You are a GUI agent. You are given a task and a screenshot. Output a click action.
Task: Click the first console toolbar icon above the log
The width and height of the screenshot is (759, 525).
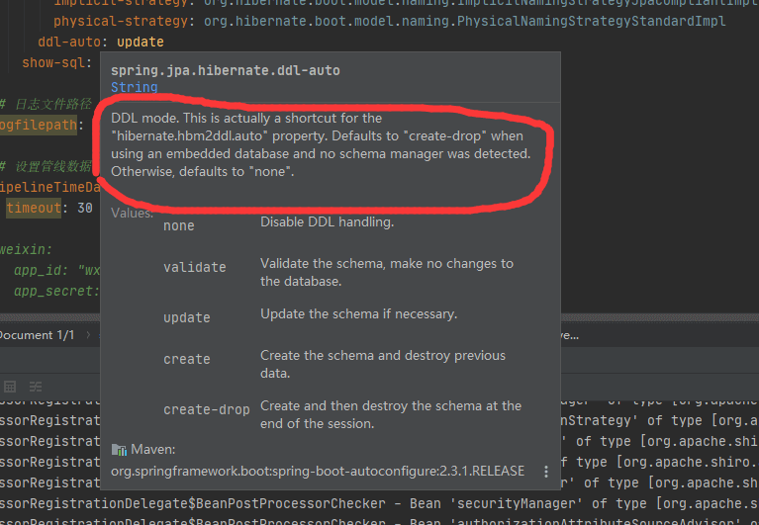[10, 386]
